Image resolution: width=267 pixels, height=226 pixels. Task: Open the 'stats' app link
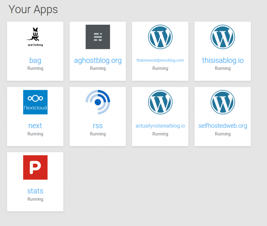35,191
